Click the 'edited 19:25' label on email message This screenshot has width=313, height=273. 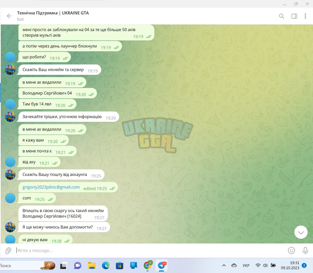[95, 189]
